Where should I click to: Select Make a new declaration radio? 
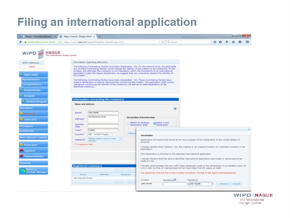coord(155,124)
